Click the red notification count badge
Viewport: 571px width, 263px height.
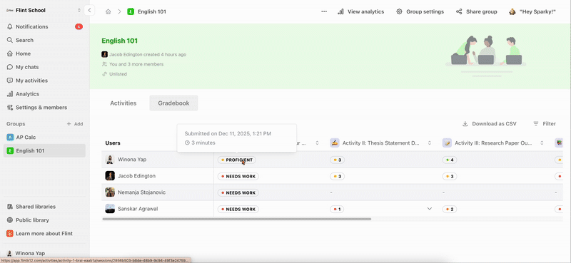click(x=79, y=26)
